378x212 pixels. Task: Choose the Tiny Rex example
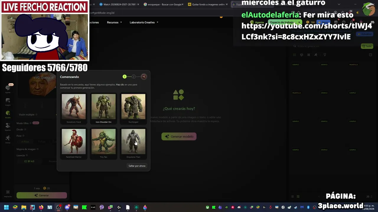103,143
